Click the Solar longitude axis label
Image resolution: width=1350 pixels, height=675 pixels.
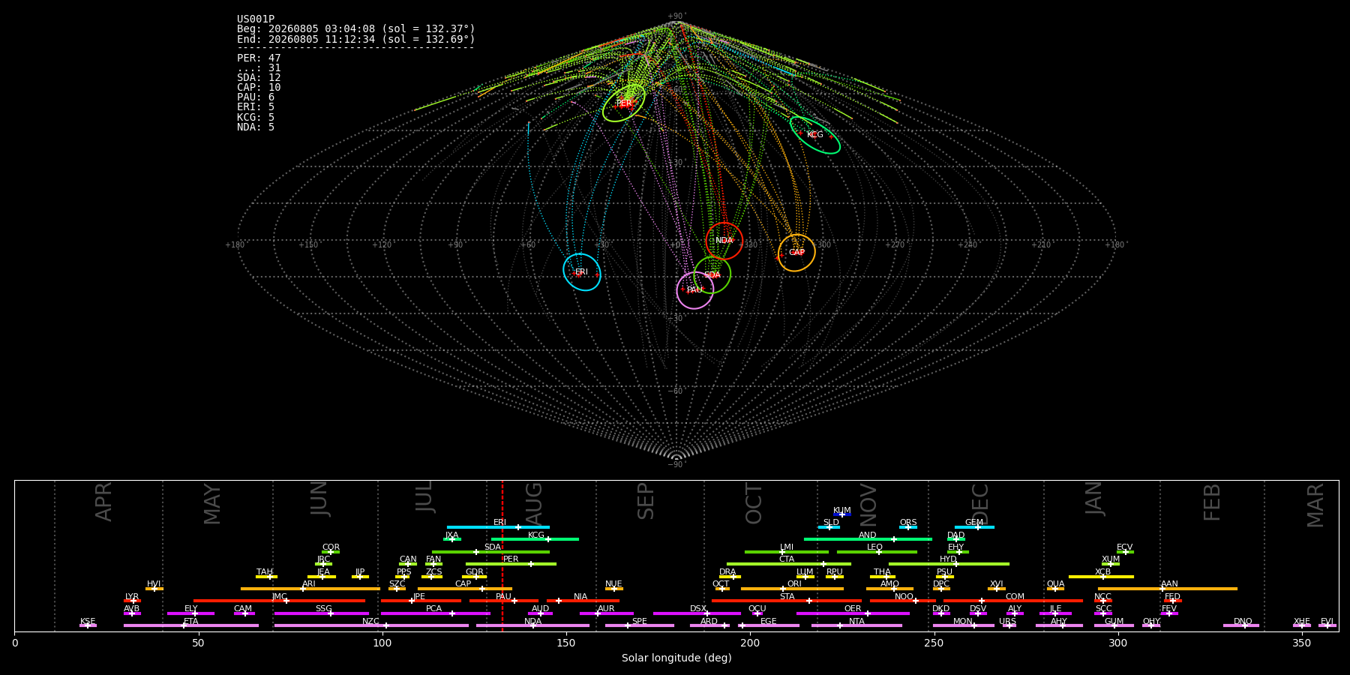[x=676, y=658]
